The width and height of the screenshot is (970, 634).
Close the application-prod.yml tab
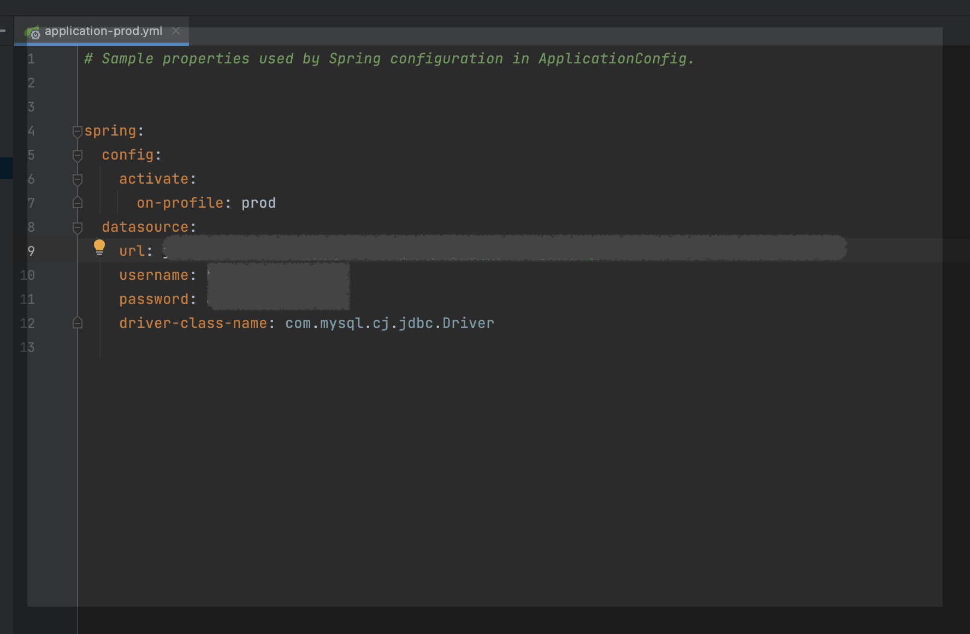(176, 31)
